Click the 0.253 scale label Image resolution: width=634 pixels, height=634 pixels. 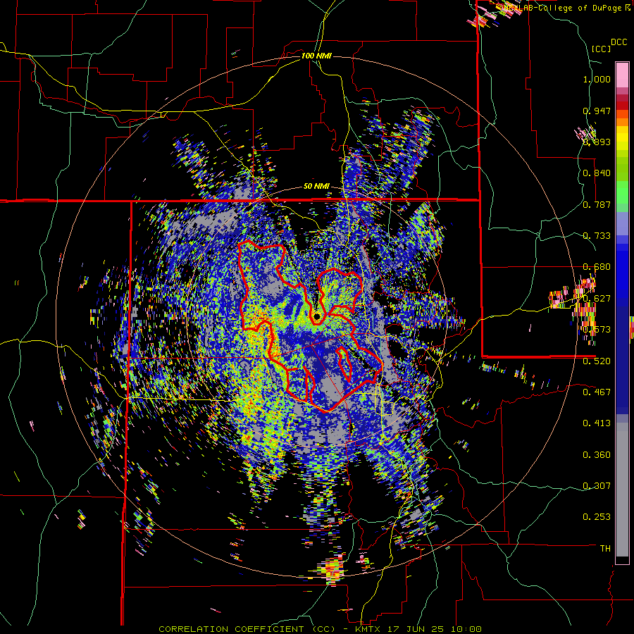point(597,517)
